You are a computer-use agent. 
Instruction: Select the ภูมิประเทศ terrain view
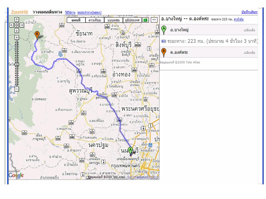[132, 20]
